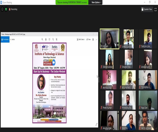Click muted mic icon beside Shweta Shar..
The image size is (158, 132).
121,67
